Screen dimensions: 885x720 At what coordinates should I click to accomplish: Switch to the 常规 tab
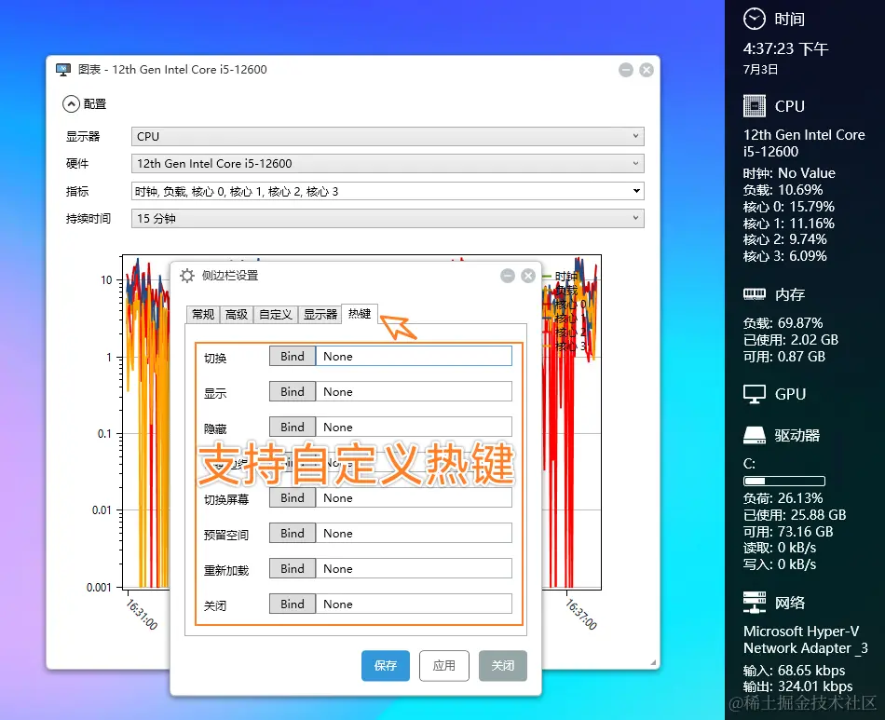pyautogui.click(x=203, y=314)
